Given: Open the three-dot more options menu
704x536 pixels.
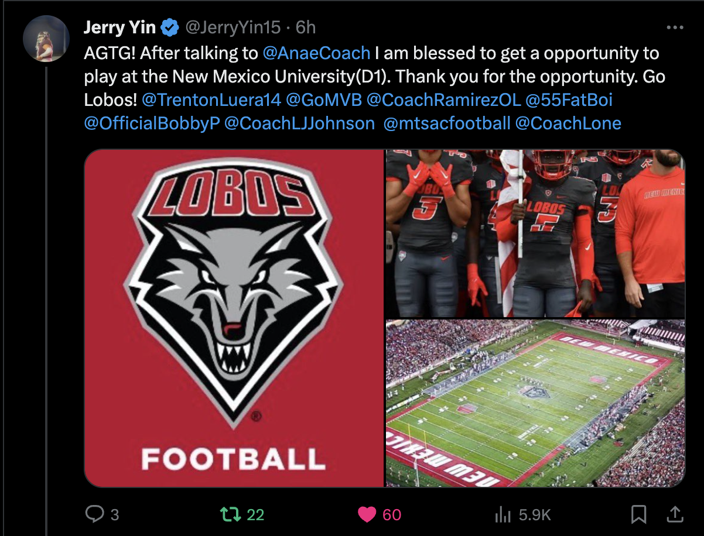Looking at the screenshot, I should 675,28.
